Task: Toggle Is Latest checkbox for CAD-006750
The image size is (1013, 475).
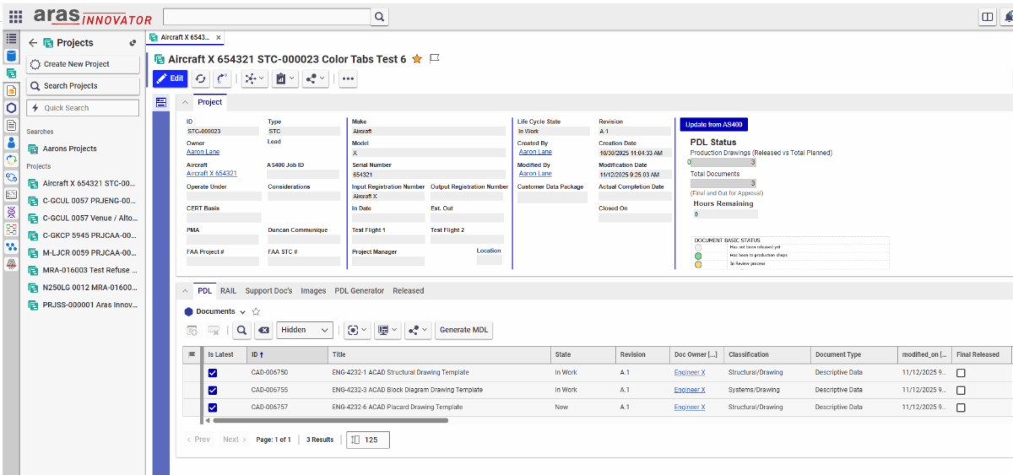Action: coord(213,372)
